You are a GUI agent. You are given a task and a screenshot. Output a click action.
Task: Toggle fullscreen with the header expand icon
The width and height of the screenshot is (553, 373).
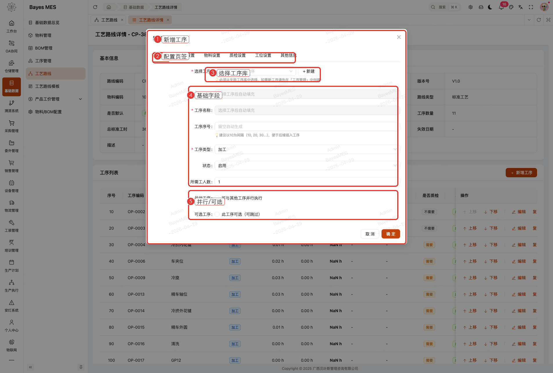pyautogui.click(x=531, y=7)
